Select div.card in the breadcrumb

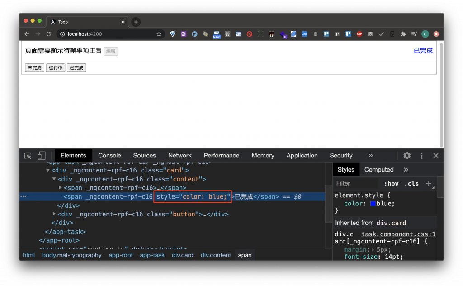click(183, 255)
